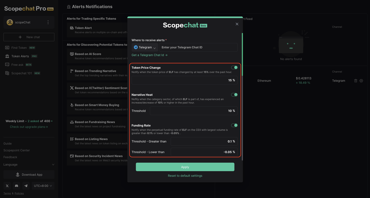Open the Telegram channel dropdown

(145, 47)
